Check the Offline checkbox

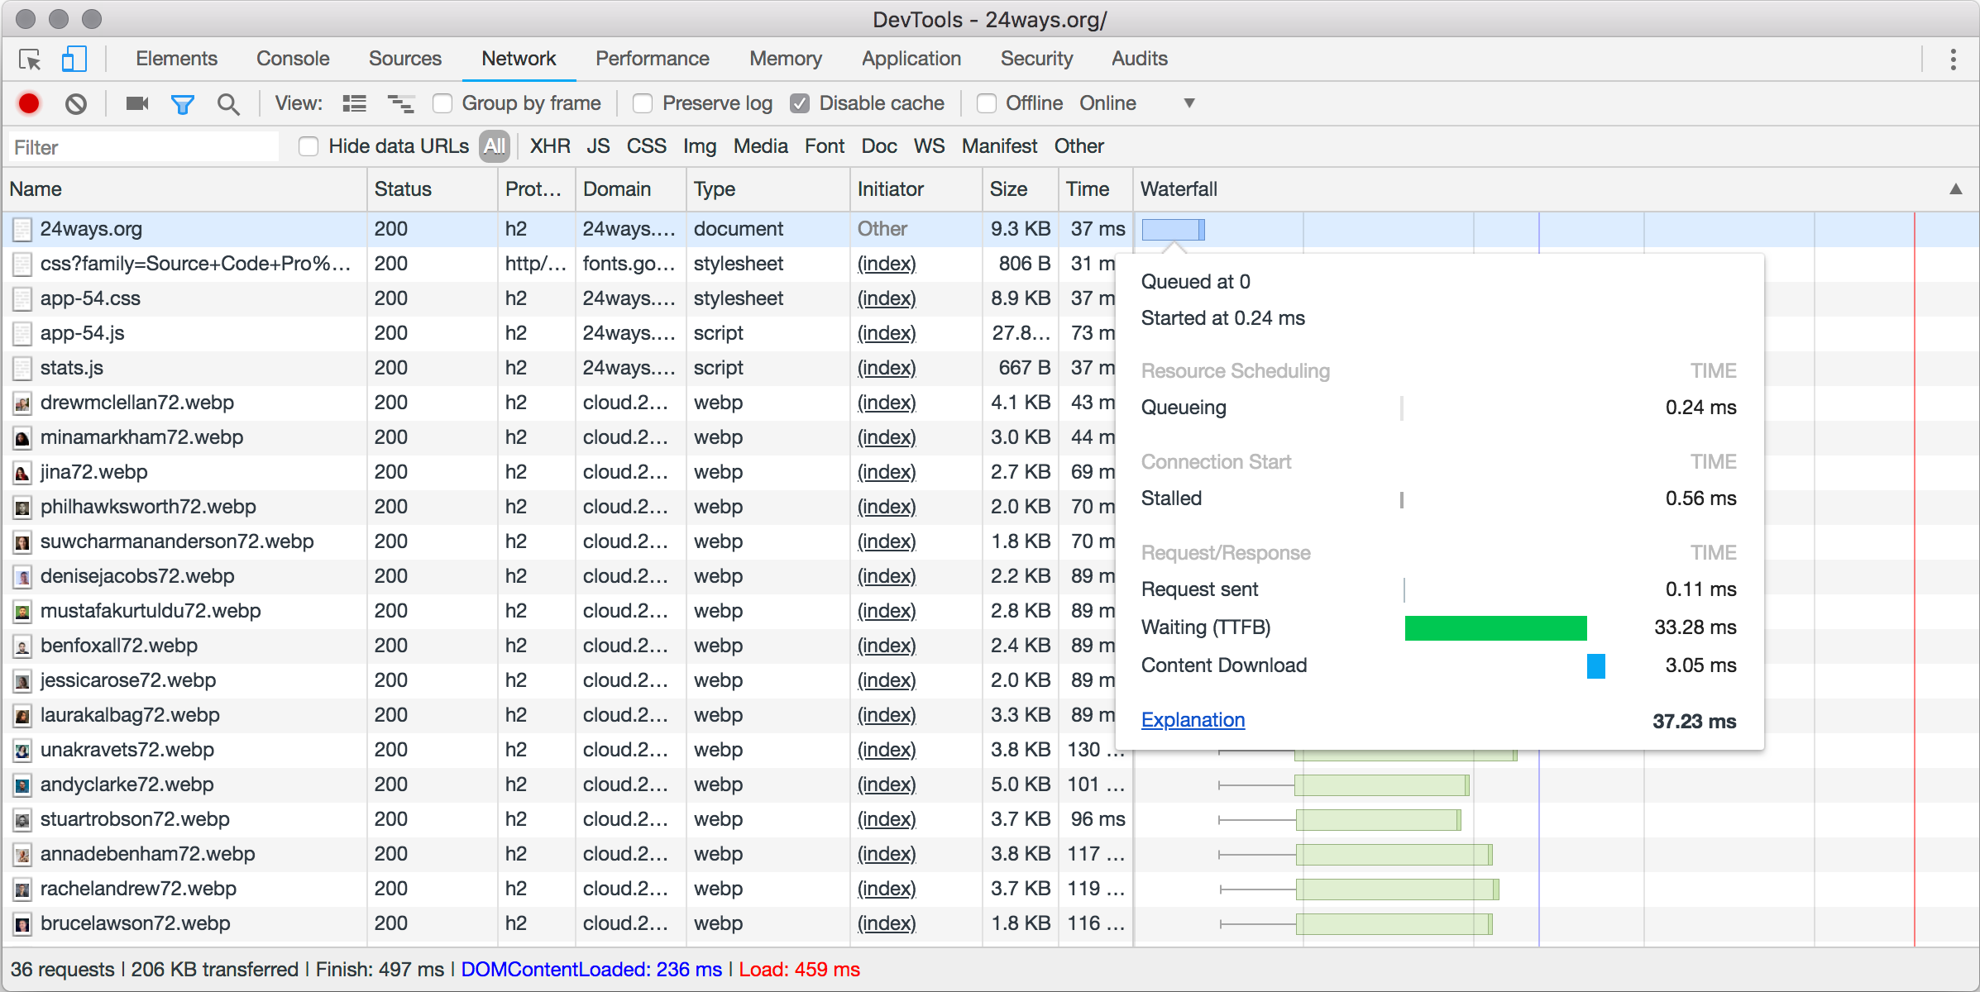[986, 103]
